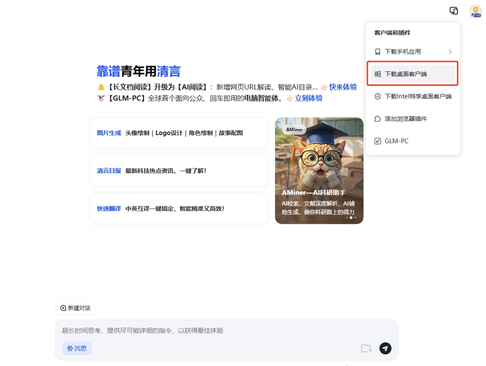Open the 快速翻译 suggestion card
486x366 pixels.
tap(179, 208)
